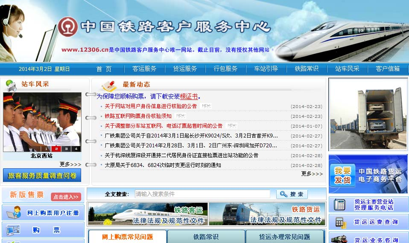This screenshot has height=243, width=409.
Task: Open 货运运费查询
Action: pos(368,222)
